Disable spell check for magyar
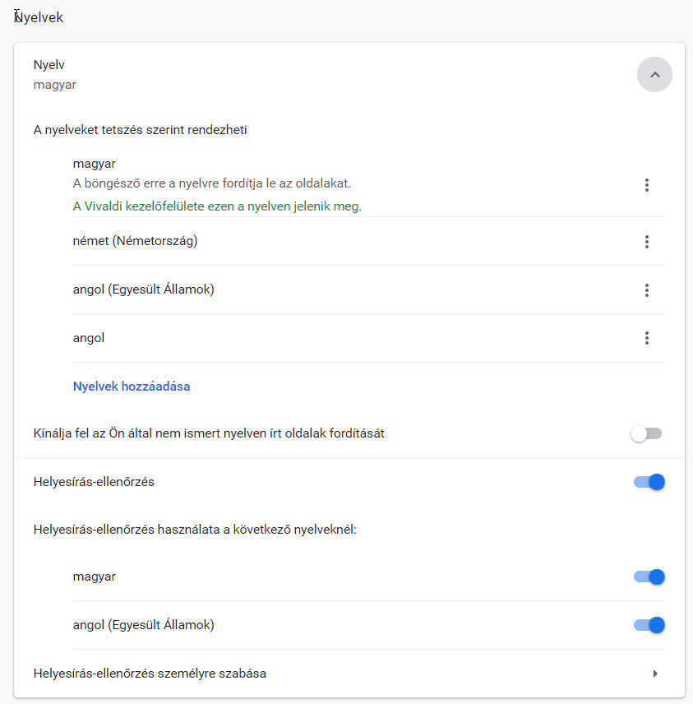 point(649,577)
